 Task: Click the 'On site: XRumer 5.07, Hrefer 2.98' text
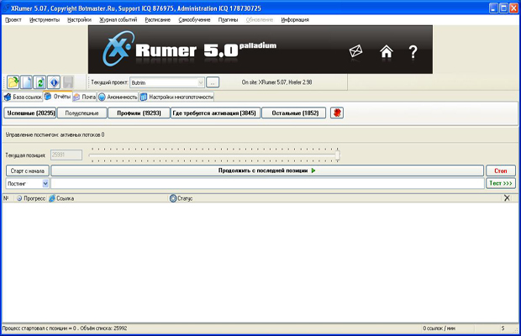[x=276, y=82]
